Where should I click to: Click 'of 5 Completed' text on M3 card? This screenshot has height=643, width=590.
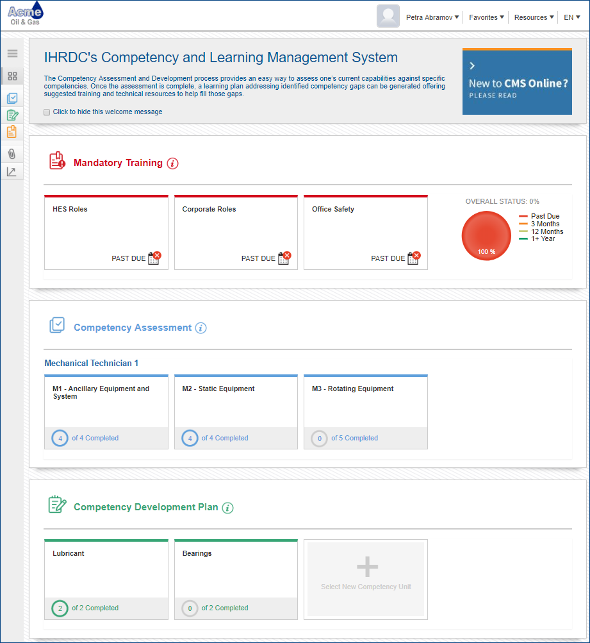(x=355, y=438)
